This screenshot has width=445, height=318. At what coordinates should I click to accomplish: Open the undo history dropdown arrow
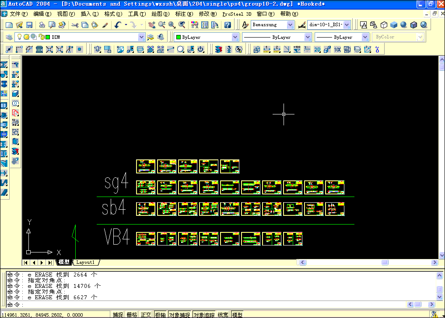126,25
